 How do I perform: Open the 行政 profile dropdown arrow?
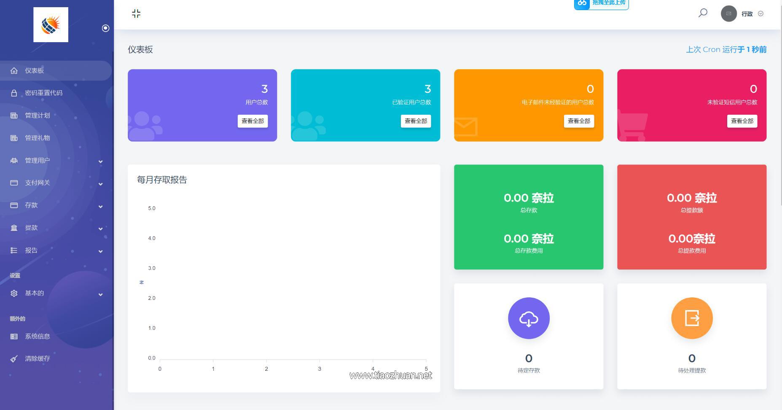click(761, 13)
